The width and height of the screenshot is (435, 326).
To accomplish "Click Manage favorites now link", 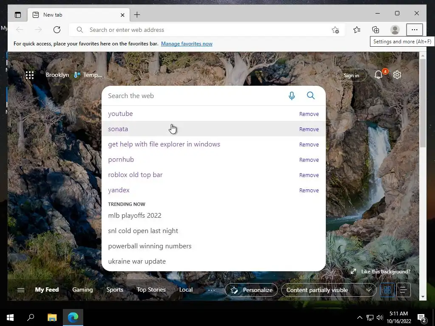I will (x=187, y=44).
